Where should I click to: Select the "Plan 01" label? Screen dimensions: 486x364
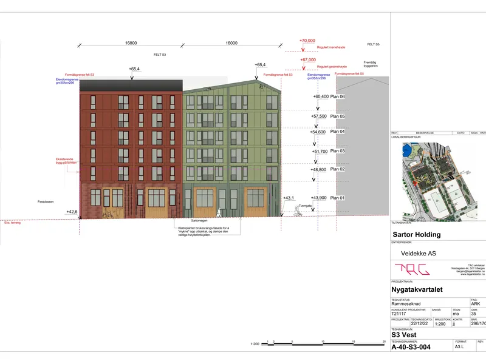coord(337,198)
